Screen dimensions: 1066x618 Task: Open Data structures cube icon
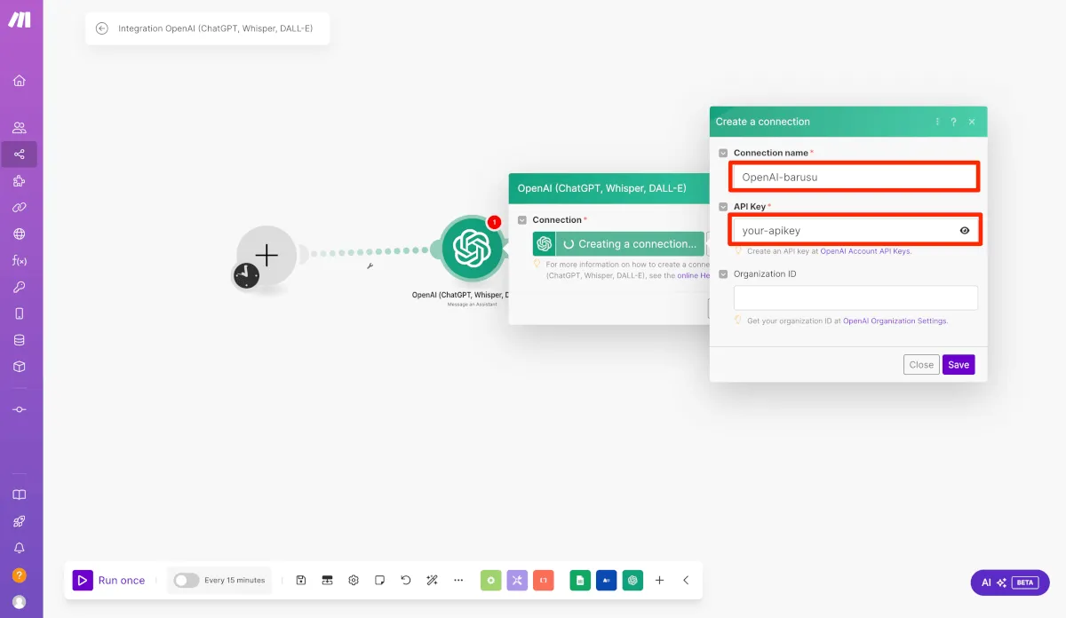tap(20, 367)
